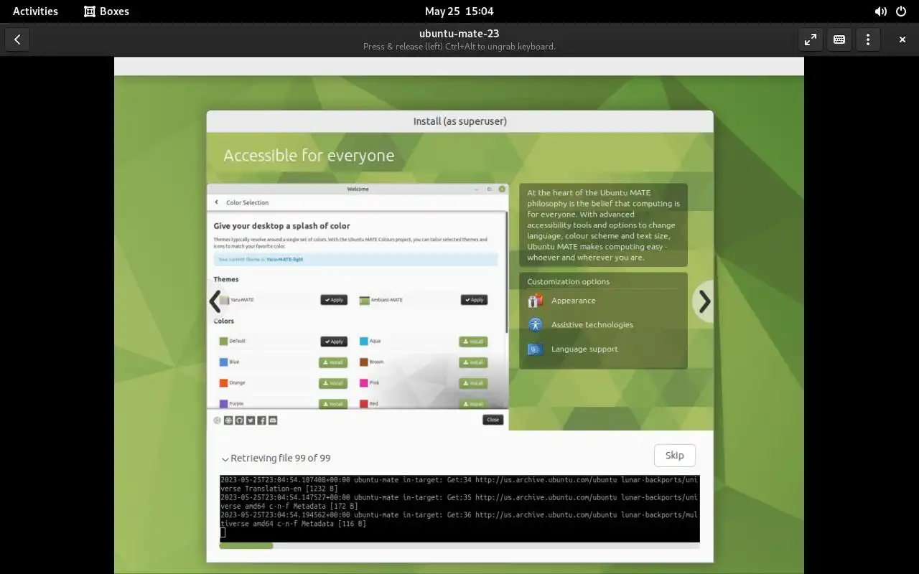This screenshot has height=574, width=919.
Task: Click the Color Selection back arrow in screenshot
Action: click(x=217, y=202)
